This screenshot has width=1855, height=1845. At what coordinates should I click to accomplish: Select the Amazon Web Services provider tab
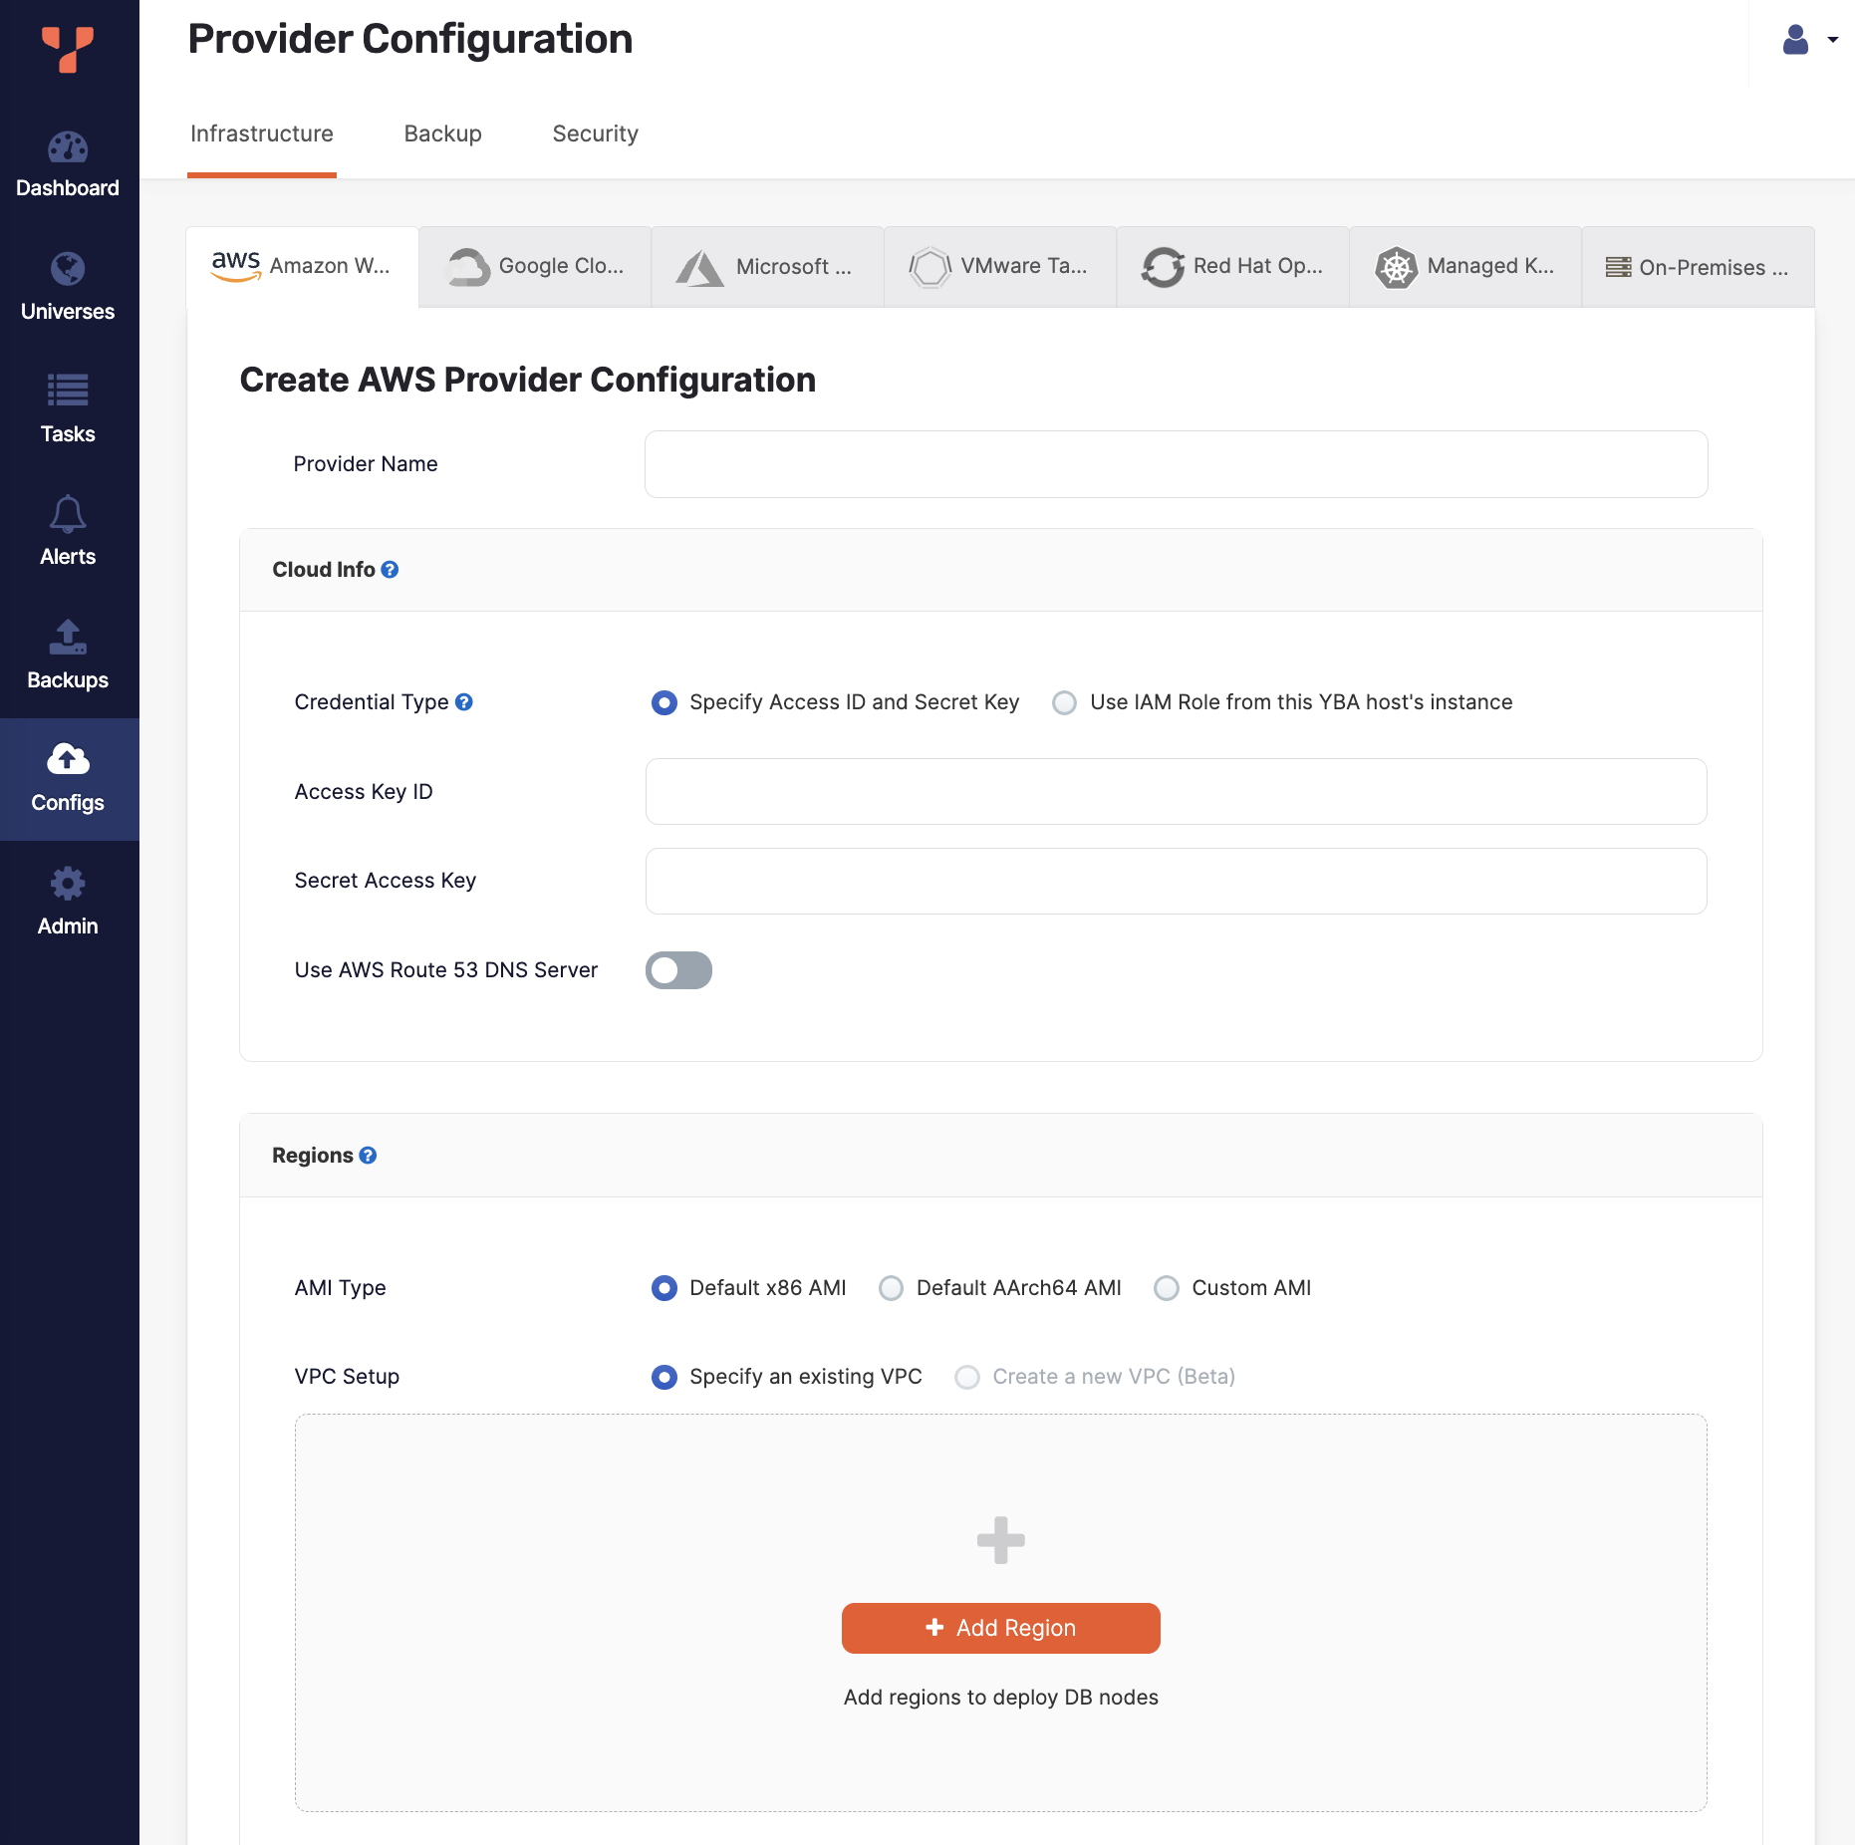(x=302, y=267)
